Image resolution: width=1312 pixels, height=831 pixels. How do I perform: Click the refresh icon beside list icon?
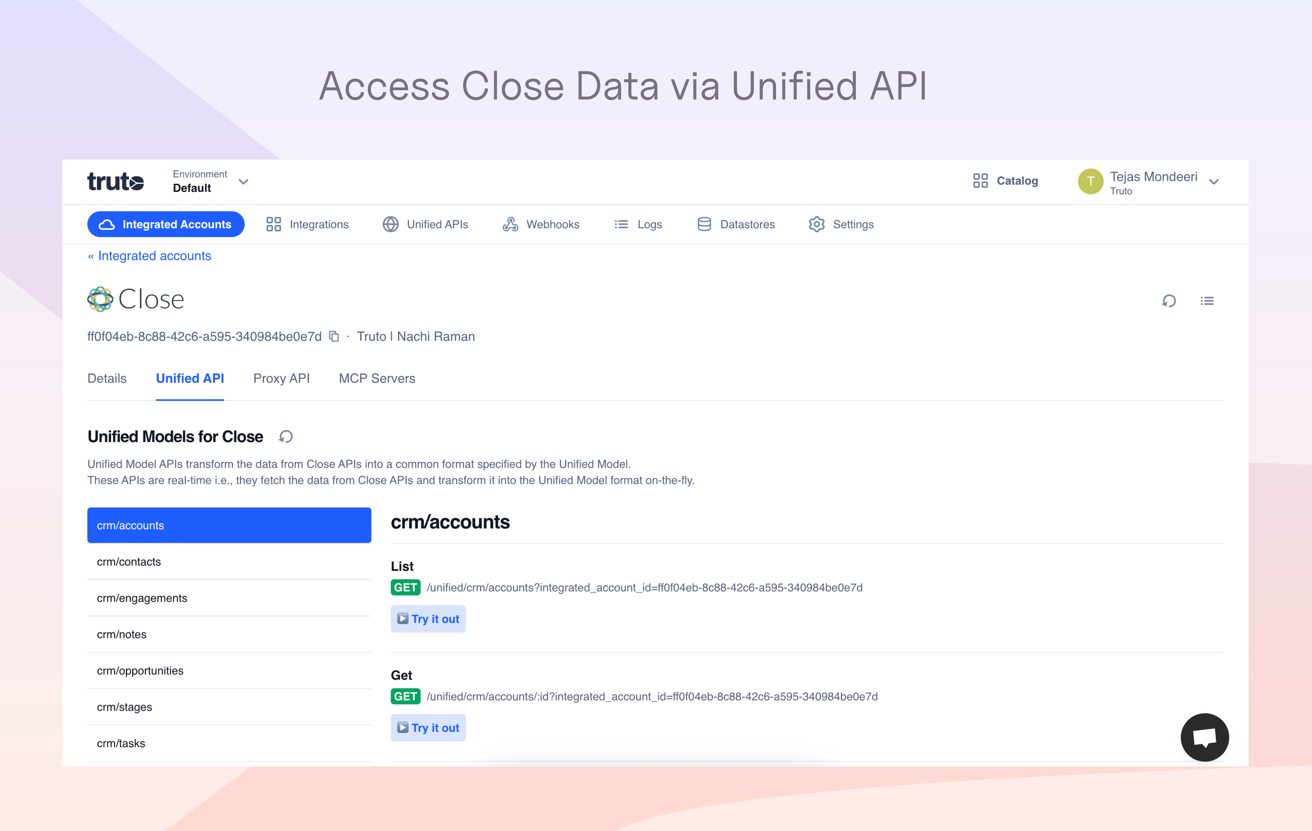1169,301
